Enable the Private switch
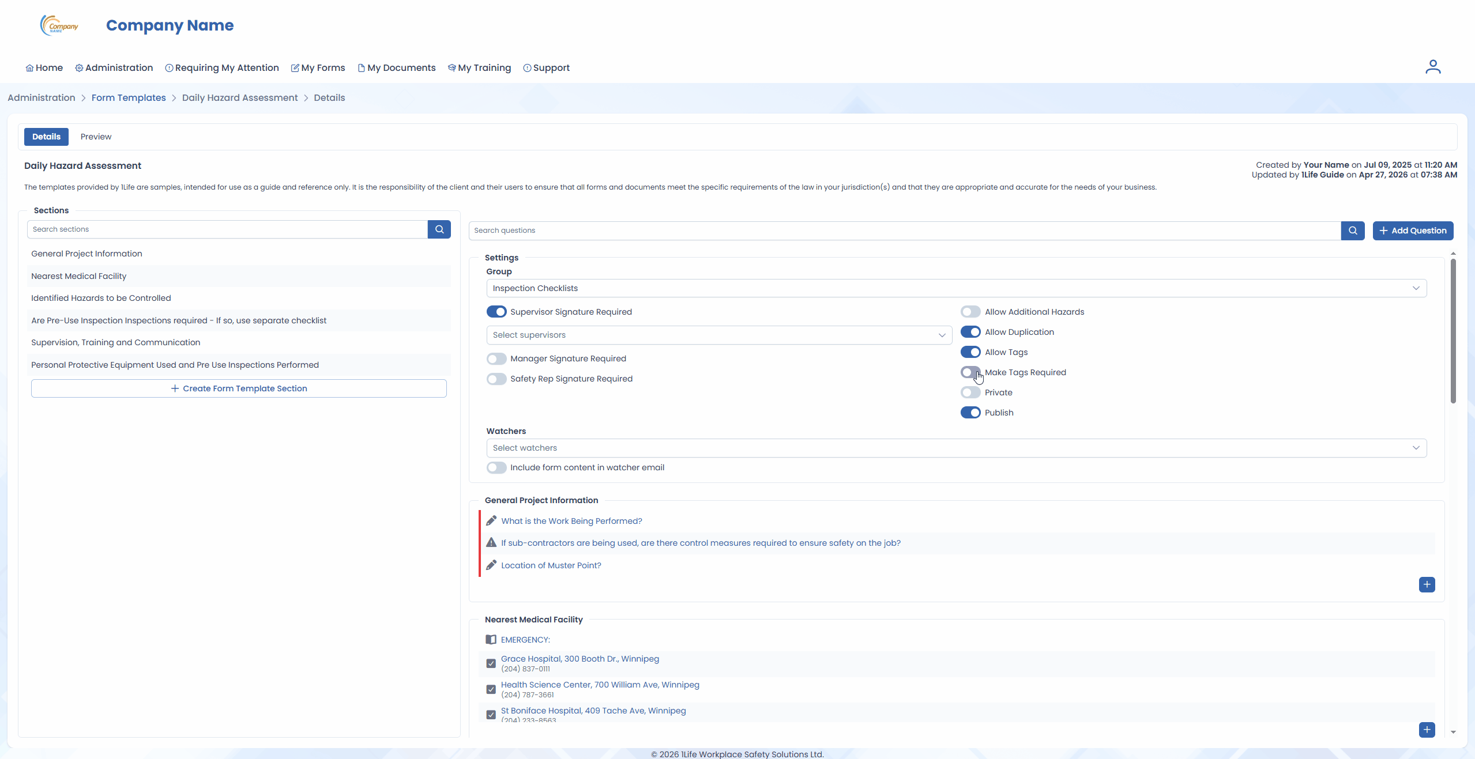The width and height of the screenshot is (1475, 759). click(x=970, y=392)
